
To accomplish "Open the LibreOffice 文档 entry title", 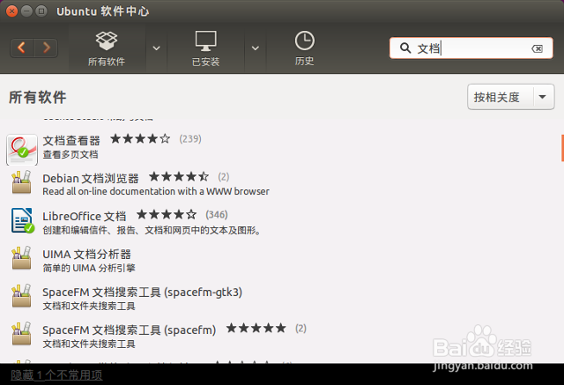I will point(85,217).
